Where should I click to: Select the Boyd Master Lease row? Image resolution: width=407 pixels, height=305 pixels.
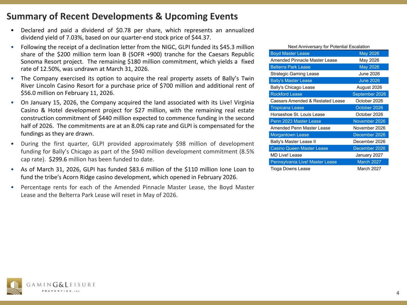click(329, 54)
